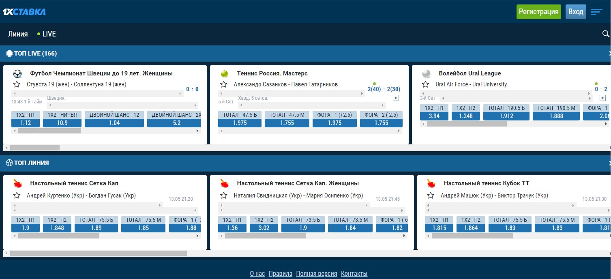Click the Вход login button
Screen dimensions: 611x279
(576, 12)
